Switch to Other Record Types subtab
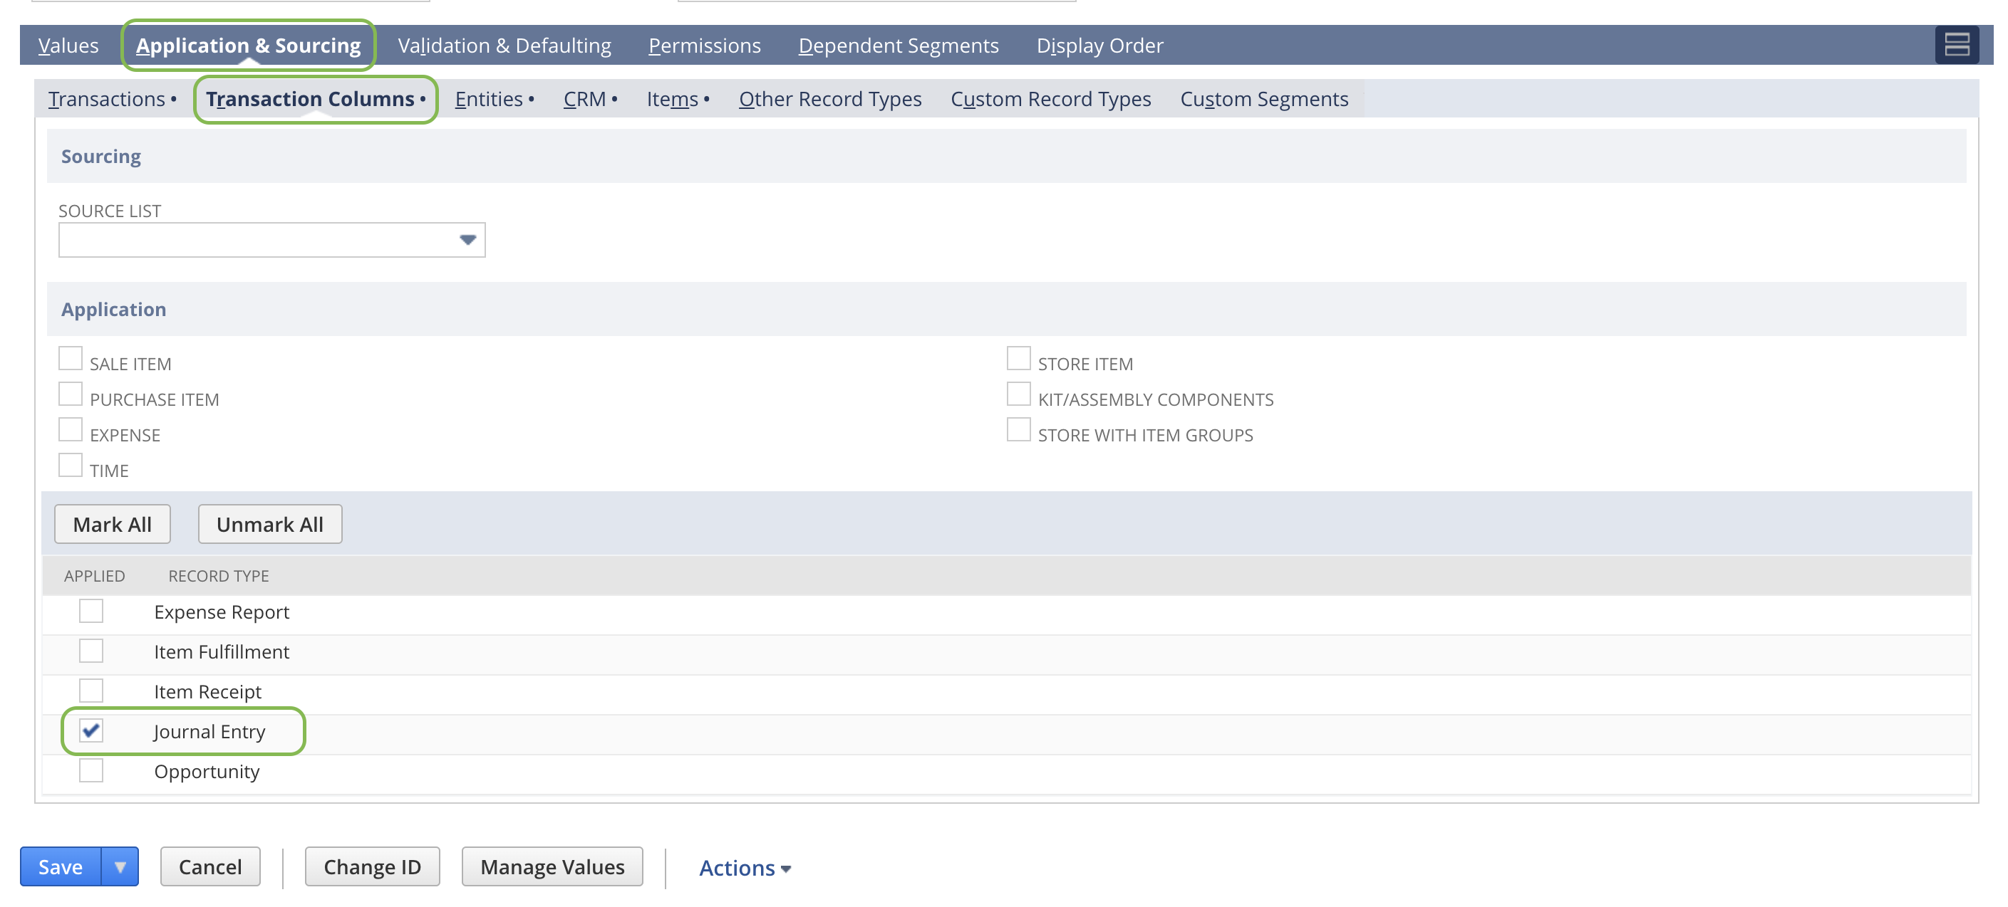This screenshot has height=907, width=2008. 830,99
